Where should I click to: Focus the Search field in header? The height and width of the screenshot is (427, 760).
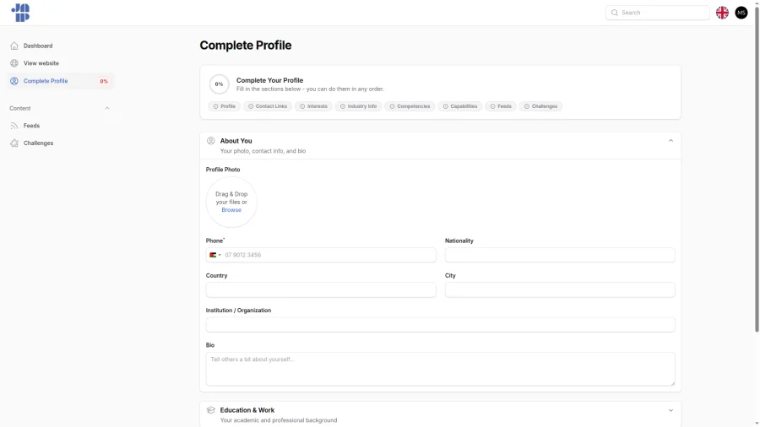point(658,13)
